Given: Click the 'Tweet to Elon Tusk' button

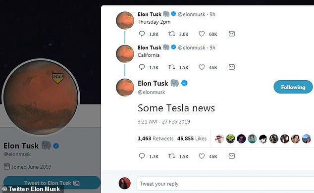Looking at the screenshot, I should pyautogui.click(x=52, y=183).
